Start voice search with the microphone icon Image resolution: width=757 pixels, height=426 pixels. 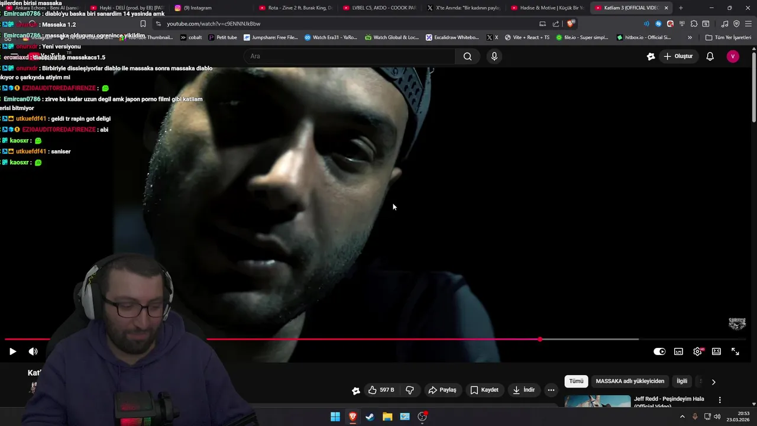coord(494,56)
